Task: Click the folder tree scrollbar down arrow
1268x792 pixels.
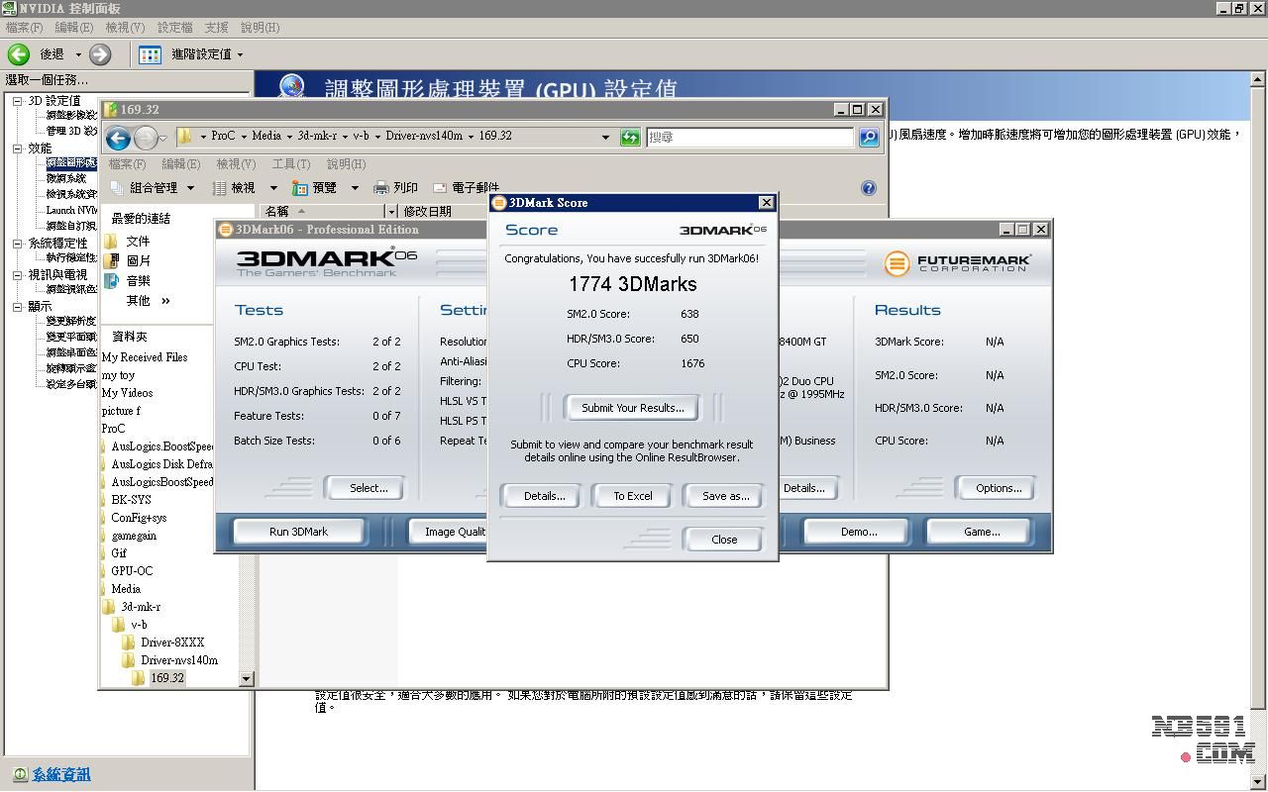Action: [x=247, y=679]
